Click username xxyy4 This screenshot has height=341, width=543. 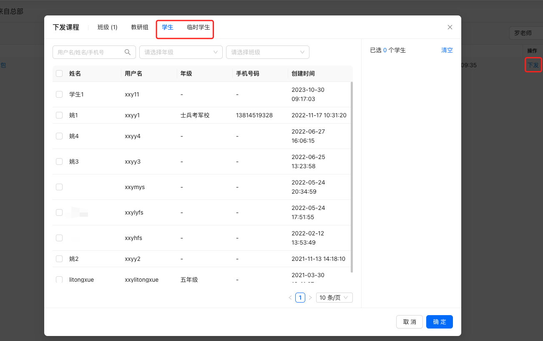click(x=133, y=136)
